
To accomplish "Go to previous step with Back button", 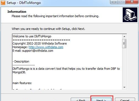I will click(81, 100).
